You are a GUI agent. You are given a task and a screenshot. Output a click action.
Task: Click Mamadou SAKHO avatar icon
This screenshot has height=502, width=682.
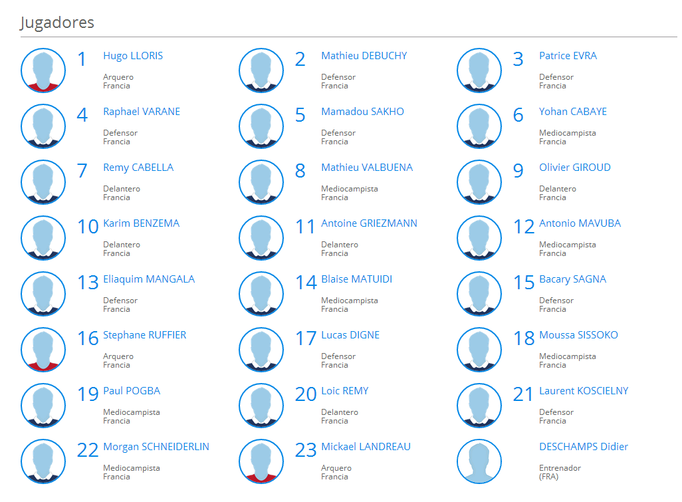(x=261, y=126)
